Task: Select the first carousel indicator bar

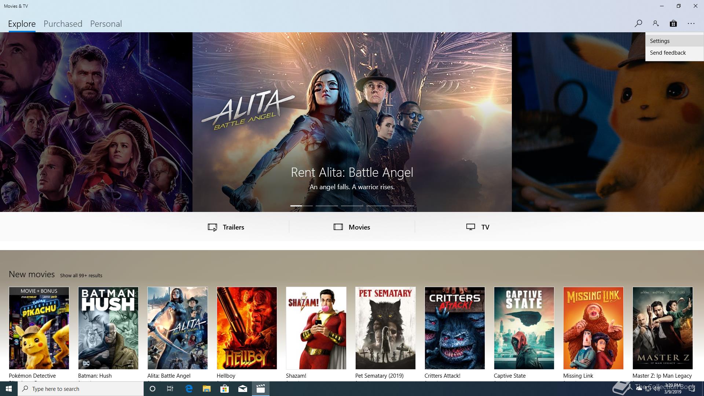Action: click(x=301, y=206)
